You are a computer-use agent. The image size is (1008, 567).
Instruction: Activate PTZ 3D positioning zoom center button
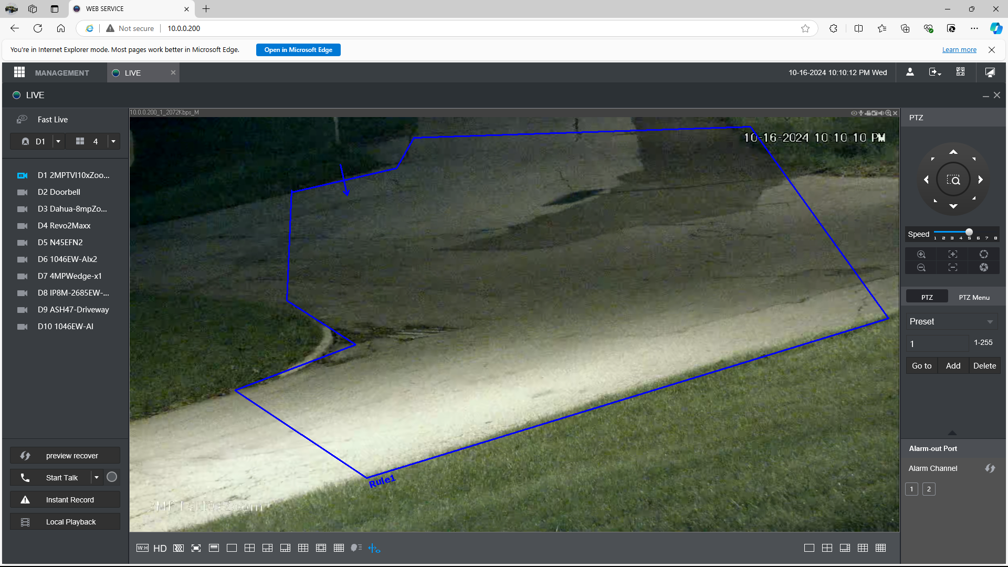click(953, 180)
